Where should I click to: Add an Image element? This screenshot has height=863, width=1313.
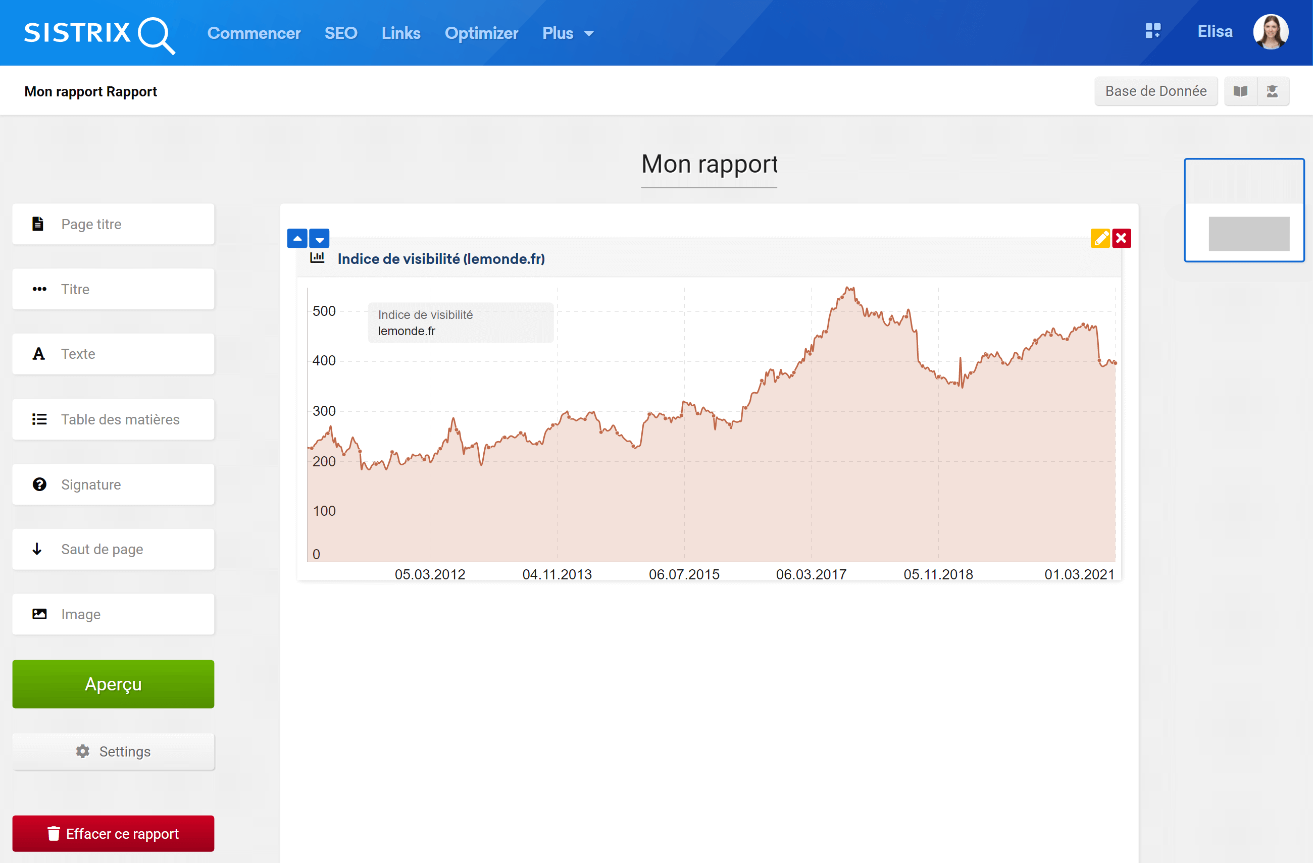coord(113,614)
